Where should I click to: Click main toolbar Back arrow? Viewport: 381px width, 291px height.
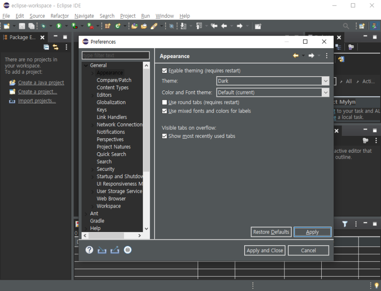224,26
